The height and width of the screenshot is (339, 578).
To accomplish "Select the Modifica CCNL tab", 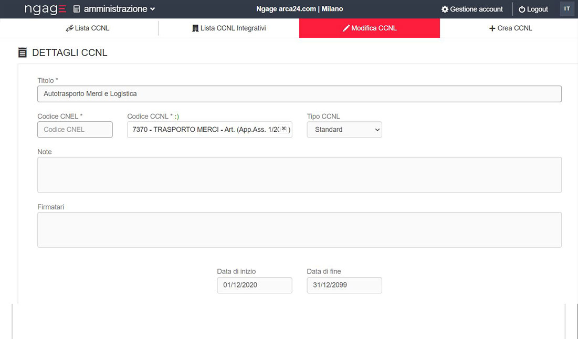I will [370, 28].
